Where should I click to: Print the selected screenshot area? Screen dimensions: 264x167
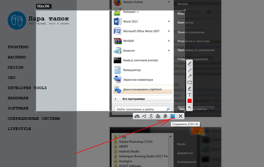pyautogui.click(x=158, y=116)
